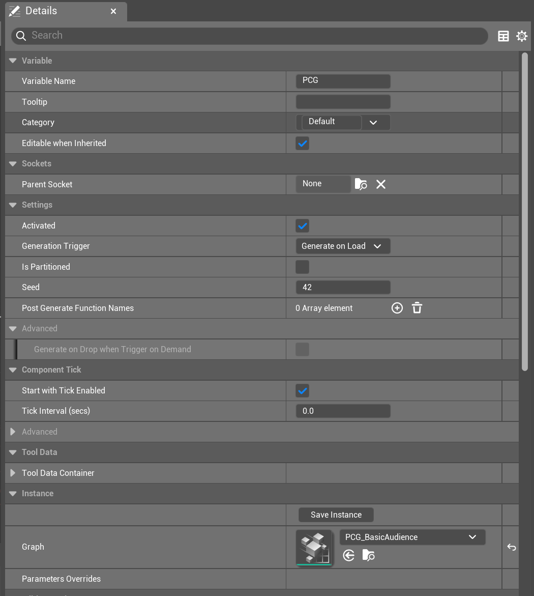The height and width of the screenshot is (596, 534).
Task: Uncheck the Activated checkbox
Action: coord(302,226)
